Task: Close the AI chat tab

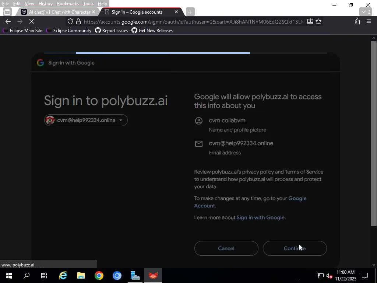Action: click(94, 12)
